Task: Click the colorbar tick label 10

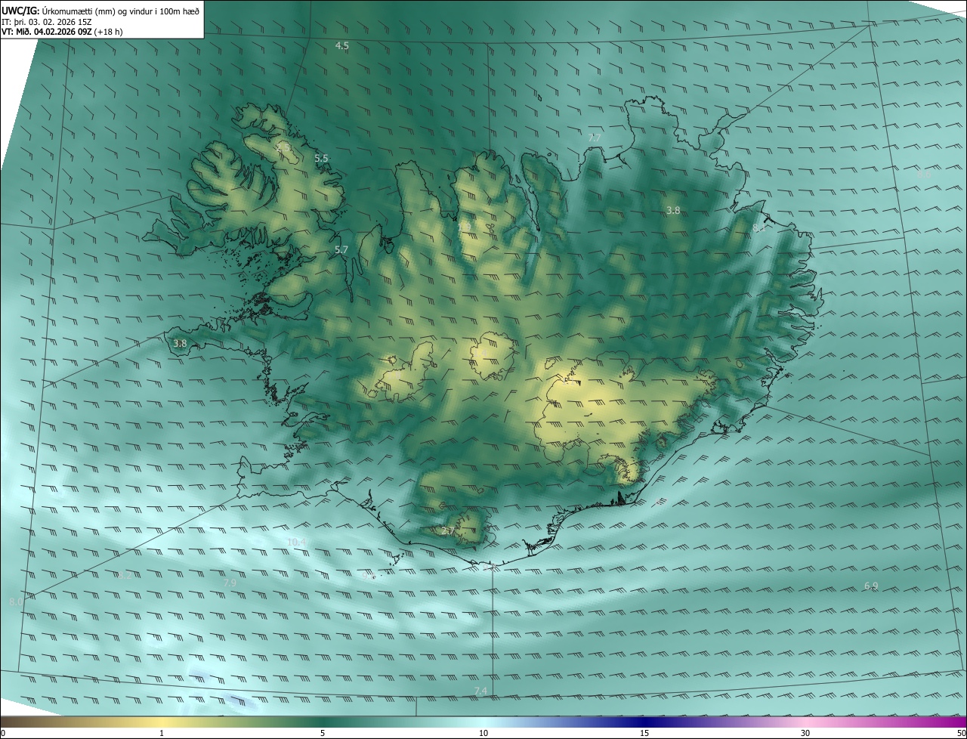Action: 483,733
